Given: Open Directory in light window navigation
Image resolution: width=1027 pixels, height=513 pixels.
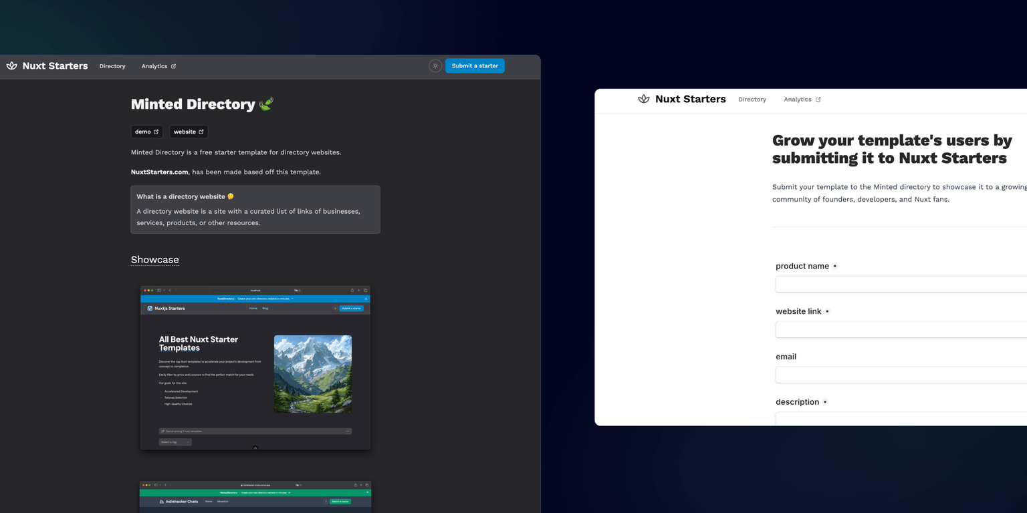Looking at the screenshot, I should [x=752, y=100].
